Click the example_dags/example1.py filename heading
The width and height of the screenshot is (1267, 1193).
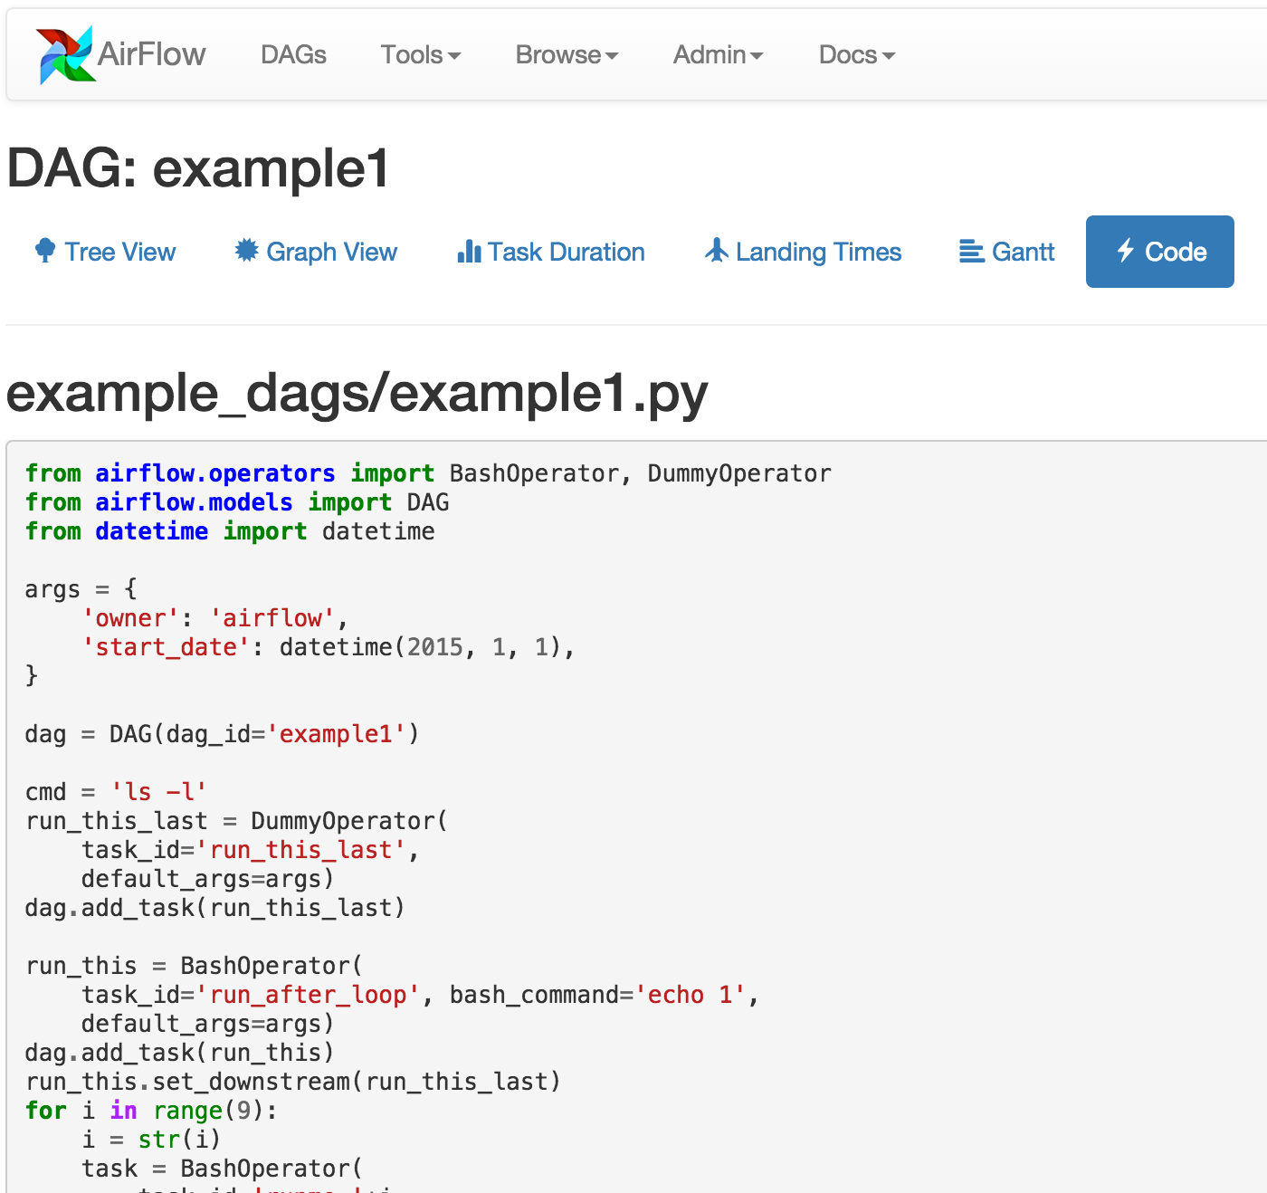(x=357, y=392)
